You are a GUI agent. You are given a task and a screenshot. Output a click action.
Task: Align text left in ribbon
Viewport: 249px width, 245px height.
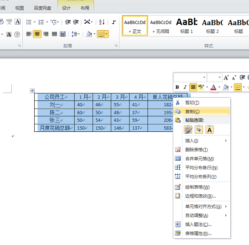click(x=29, y=34)
